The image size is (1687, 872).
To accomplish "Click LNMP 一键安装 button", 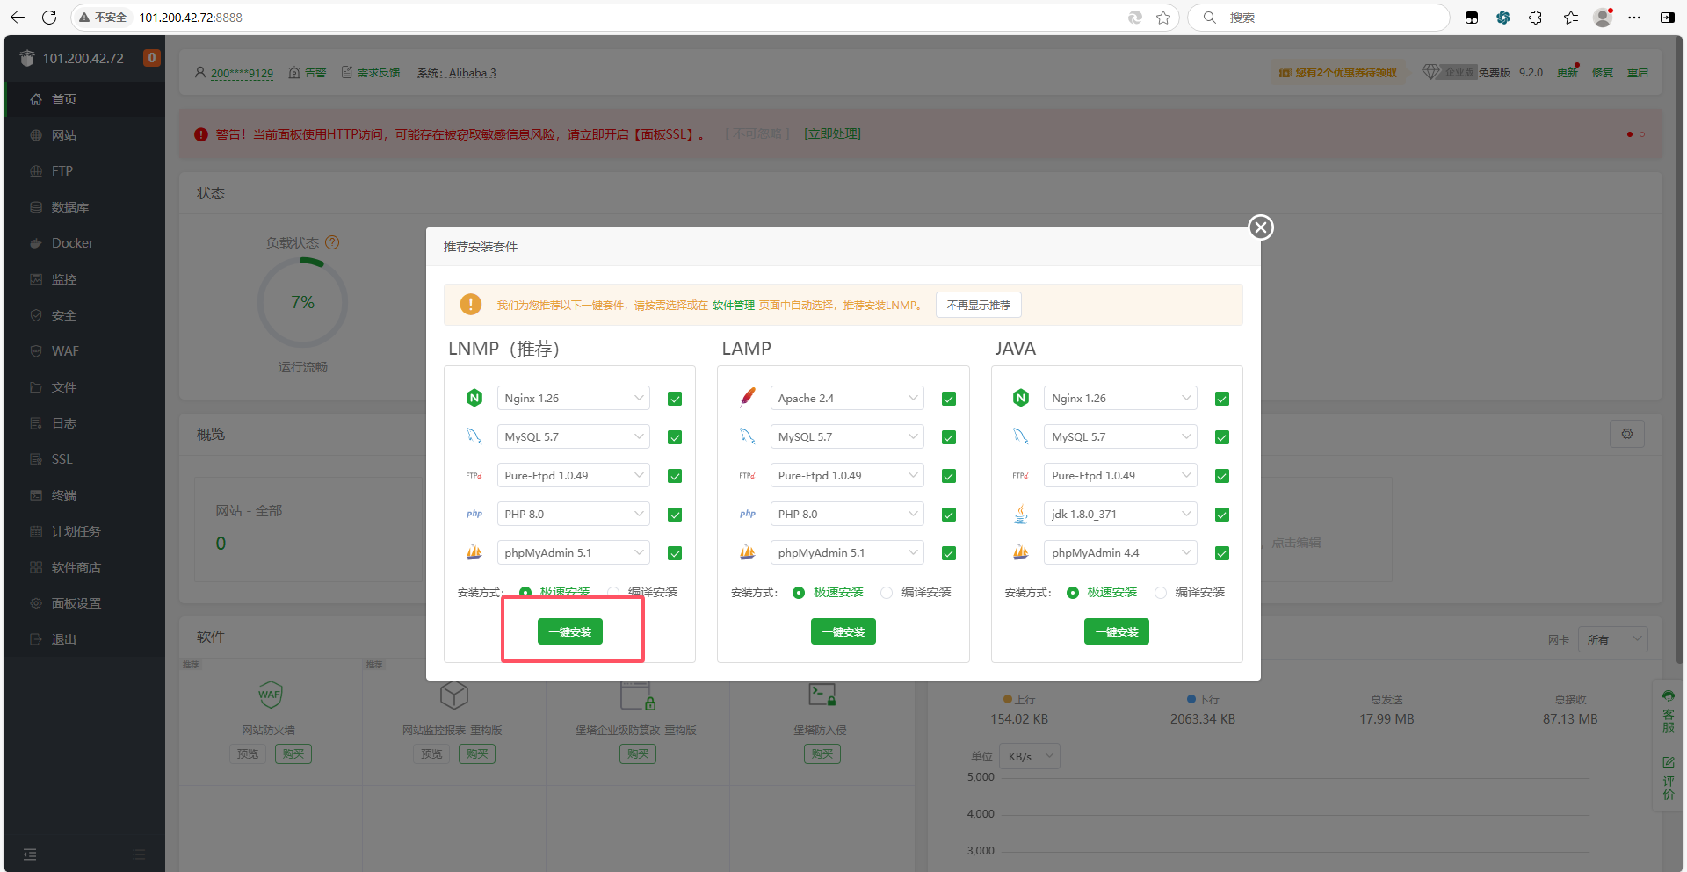I will [570, 631].
